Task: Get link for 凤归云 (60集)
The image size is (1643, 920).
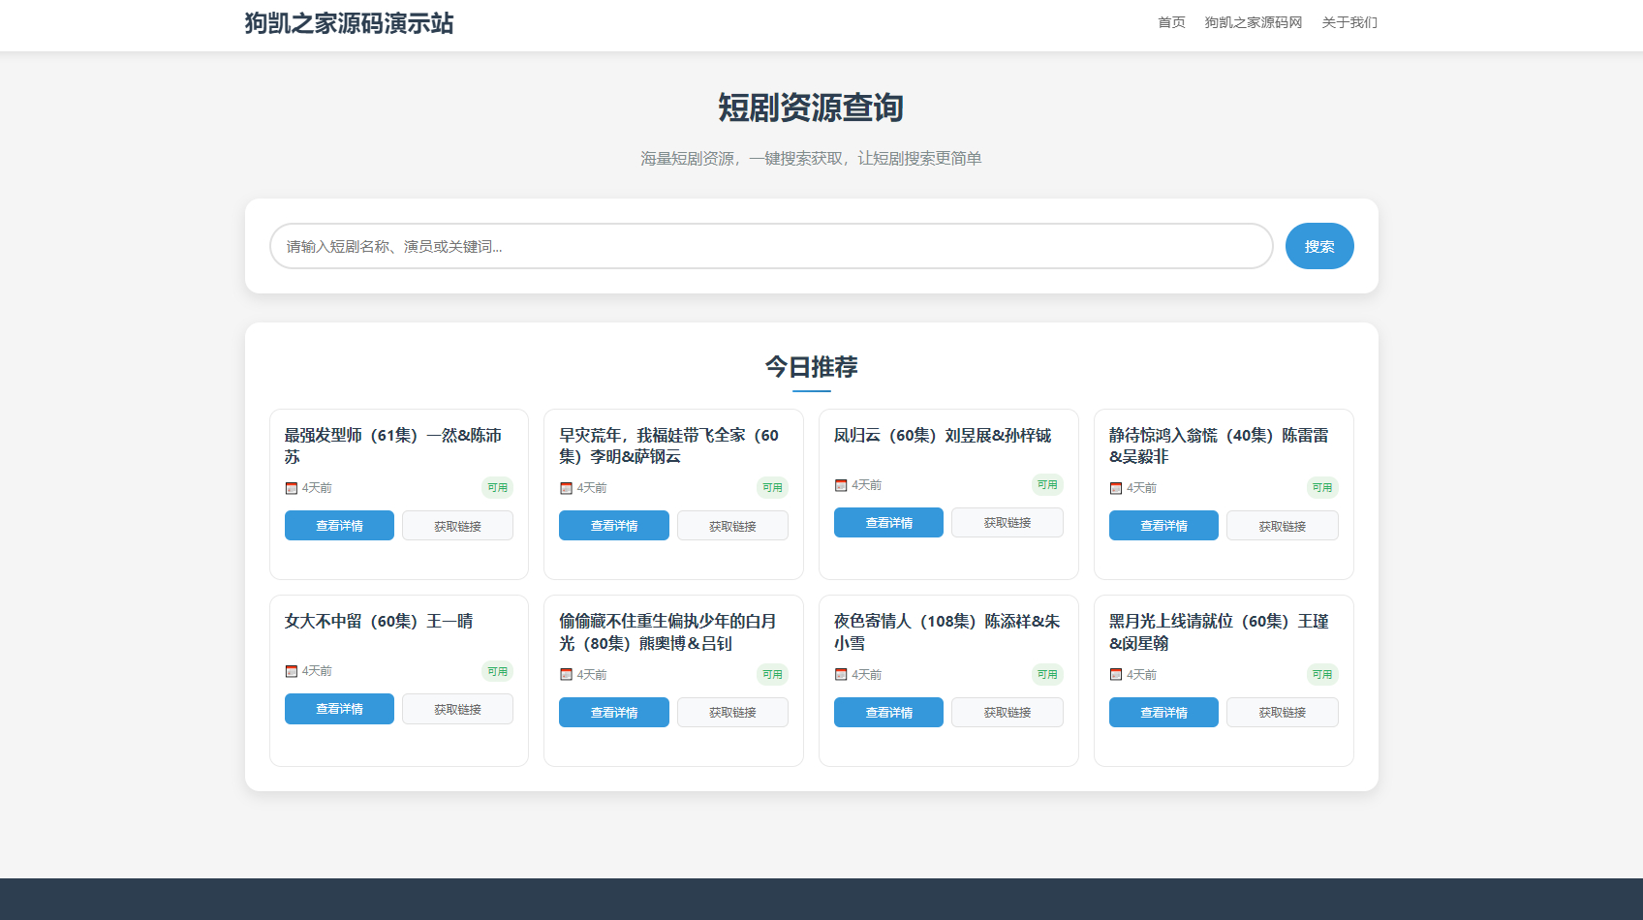Action: click(x=1007, y=523)
